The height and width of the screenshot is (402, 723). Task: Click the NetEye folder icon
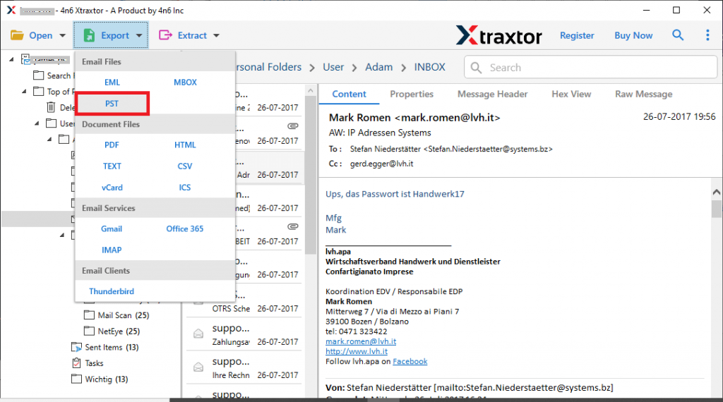(x=89, y=331)
